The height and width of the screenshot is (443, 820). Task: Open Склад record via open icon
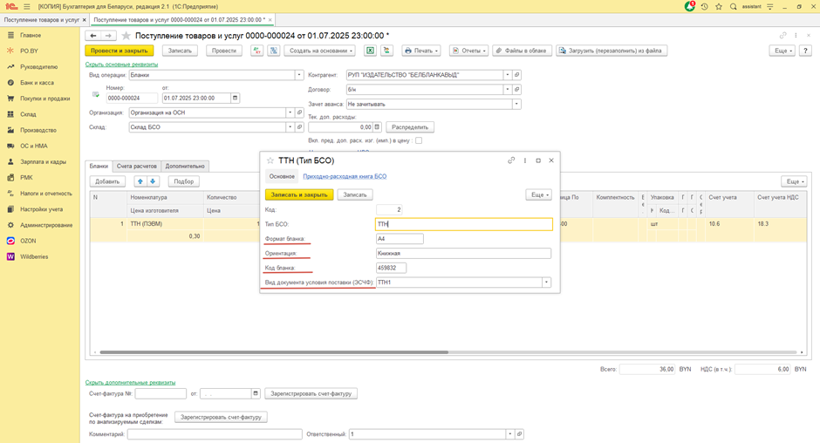(300, 127)
